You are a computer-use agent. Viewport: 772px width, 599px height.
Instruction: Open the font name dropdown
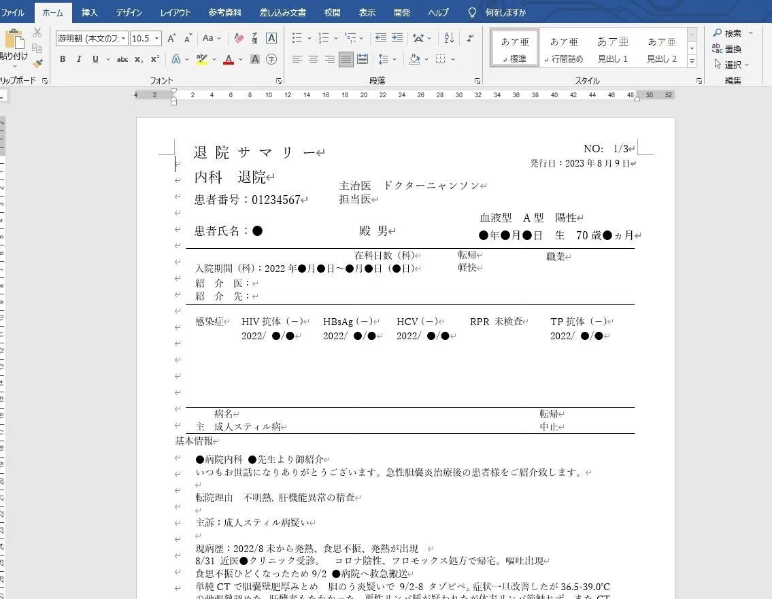pyautogui.click(x=123, y=38)
